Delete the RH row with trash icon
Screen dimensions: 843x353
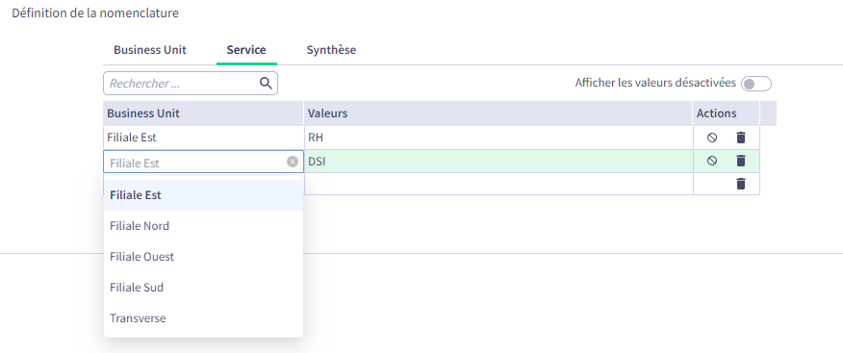coord(741,138)
